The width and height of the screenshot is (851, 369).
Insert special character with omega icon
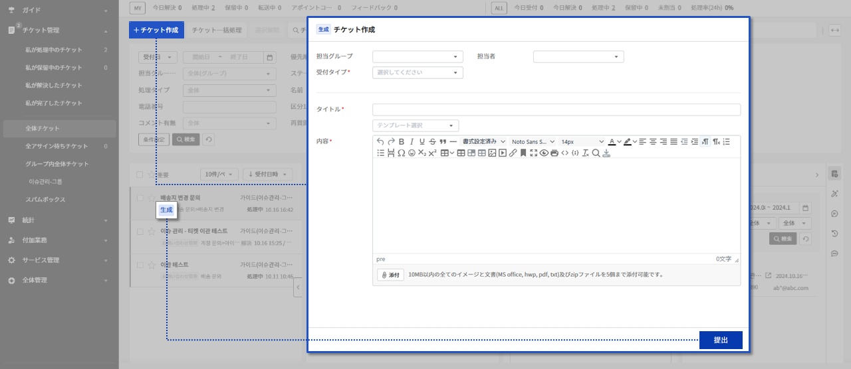click(x=401, y=153)
